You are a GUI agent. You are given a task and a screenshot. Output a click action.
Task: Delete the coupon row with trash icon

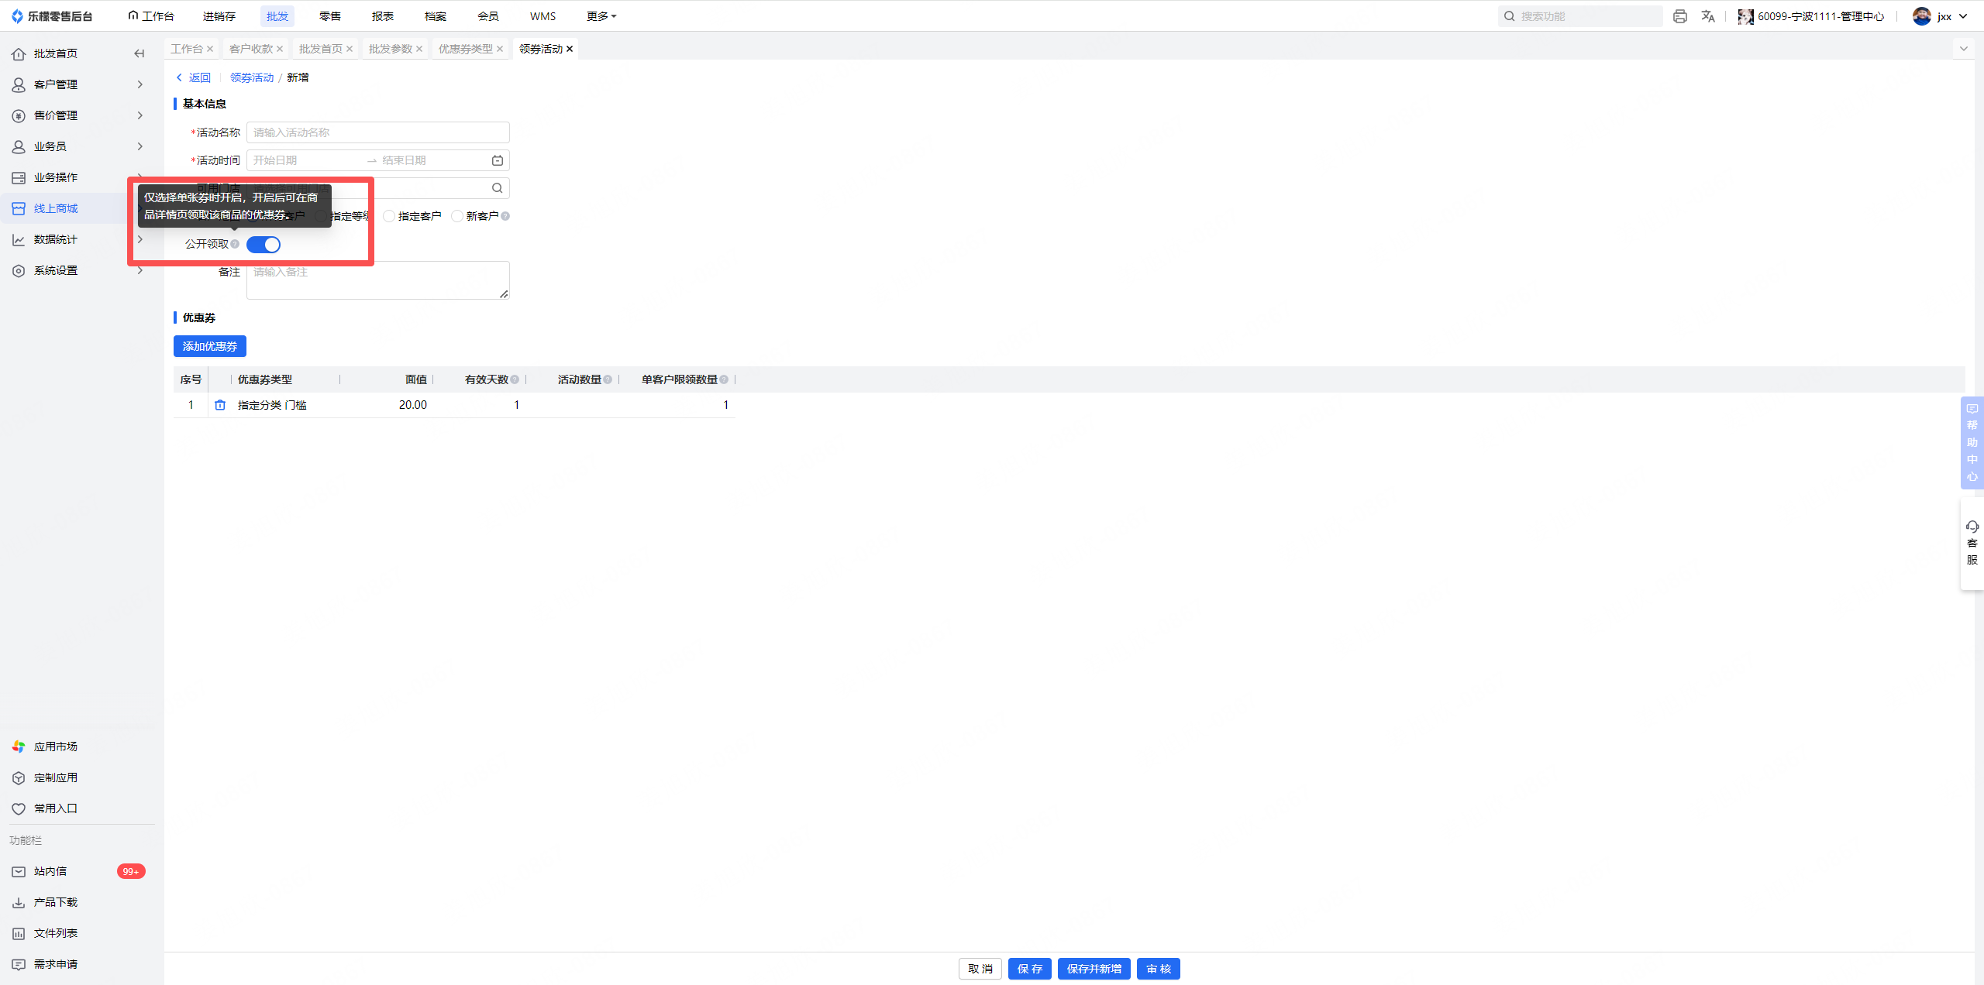[220, 405]
